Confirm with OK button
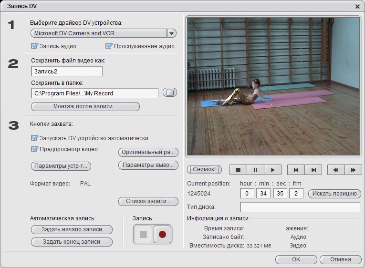This screenshot has width=365, height=268. (x=296, y=259)
